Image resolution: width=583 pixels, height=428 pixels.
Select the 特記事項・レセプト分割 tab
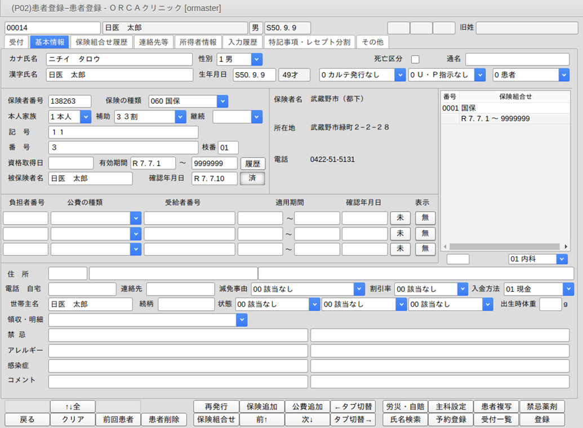coord(309,42)
